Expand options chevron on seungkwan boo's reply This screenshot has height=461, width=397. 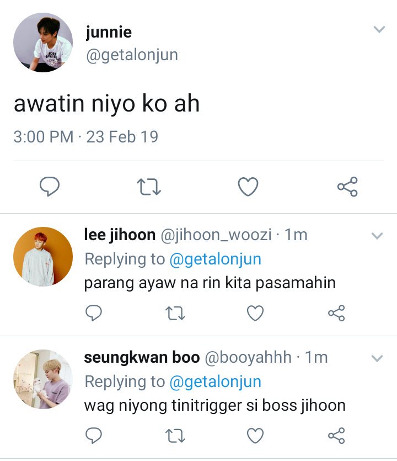coord(377,358)
